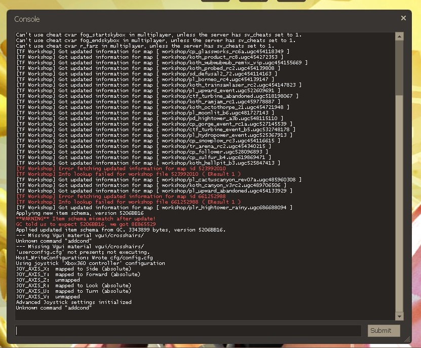Click 'JOY_AXIS_U: mapped to Turn' line
Viewport: 421px width, 348px height.
pyautogui.click(x=73, y=291)
